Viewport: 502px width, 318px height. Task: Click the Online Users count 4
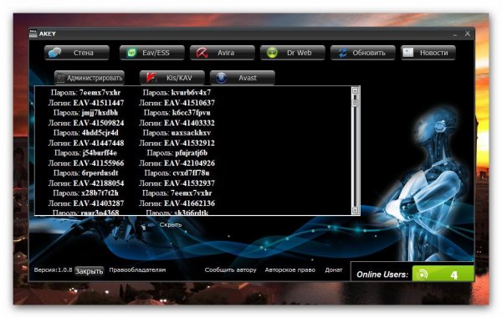(454, 275)
